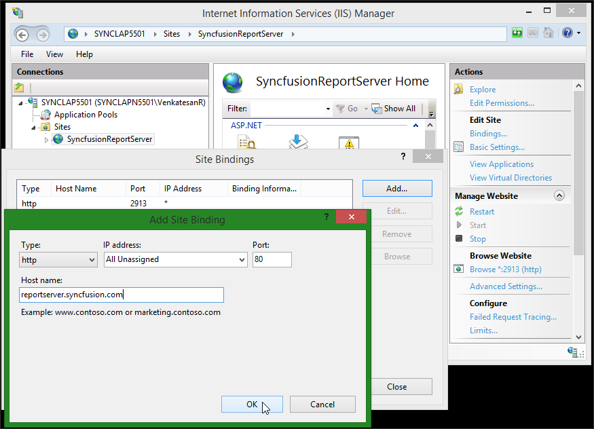Open the Filter dropdown arrow

point(328,109)
